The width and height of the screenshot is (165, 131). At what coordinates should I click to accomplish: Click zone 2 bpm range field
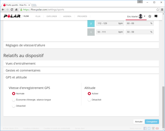(110, 24)
